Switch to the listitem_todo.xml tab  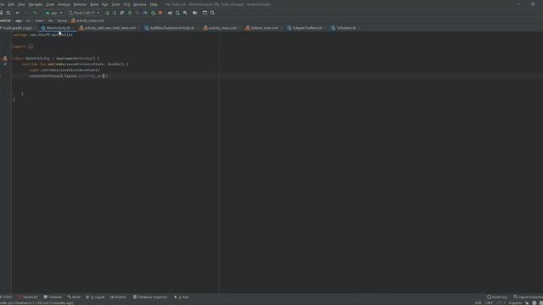(264, 28)
